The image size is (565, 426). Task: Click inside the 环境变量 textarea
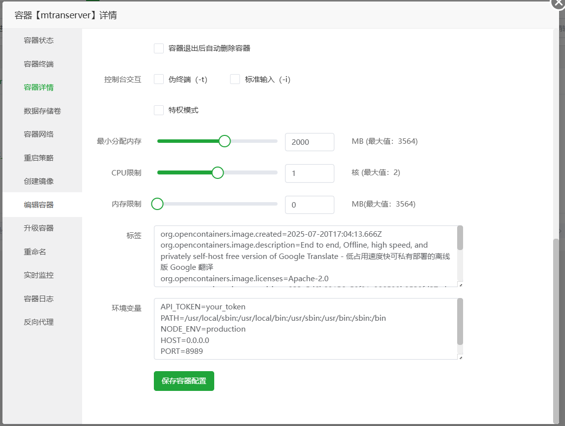307,329
